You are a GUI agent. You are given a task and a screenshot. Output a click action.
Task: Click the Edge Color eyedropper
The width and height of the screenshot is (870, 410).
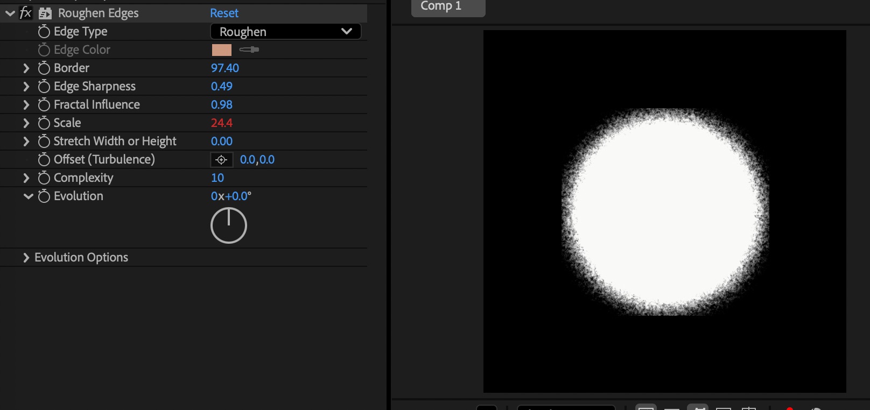pyautogui.click(x=249, y=50)
